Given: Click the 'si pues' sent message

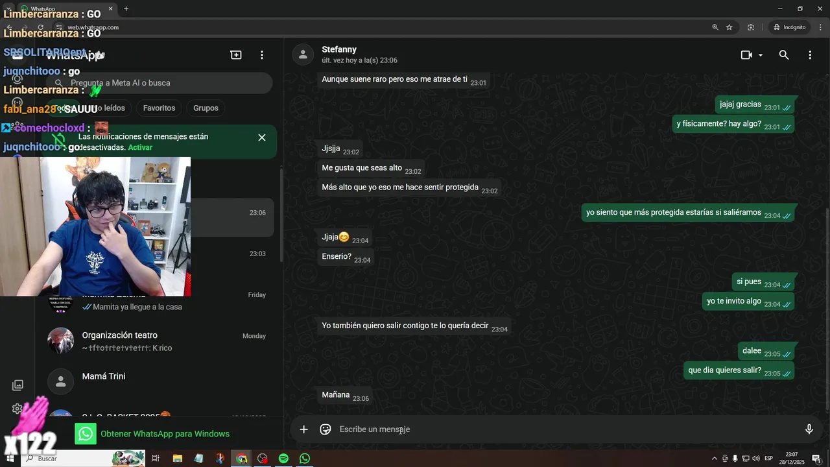Looking at the screenshot, I should click(x=763, y=281).
